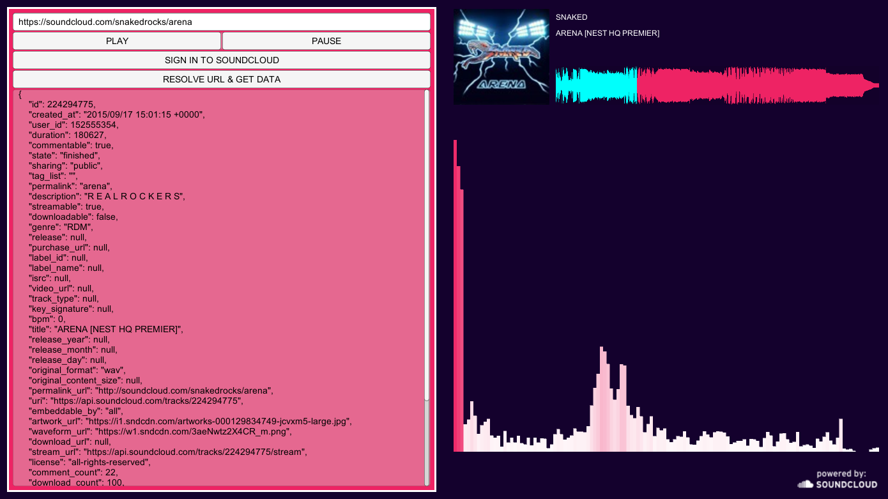Screen dimensions: 888x499
Task: Click the "state": "finished" line
Action: click(x=64, y=155)
